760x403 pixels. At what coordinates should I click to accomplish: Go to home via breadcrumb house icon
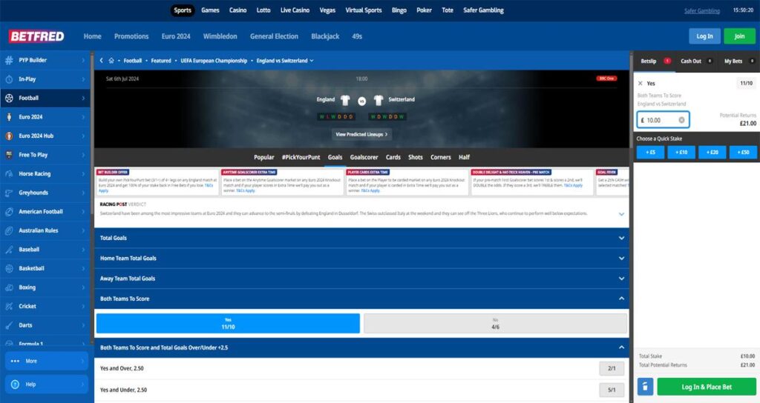[111, 61]
